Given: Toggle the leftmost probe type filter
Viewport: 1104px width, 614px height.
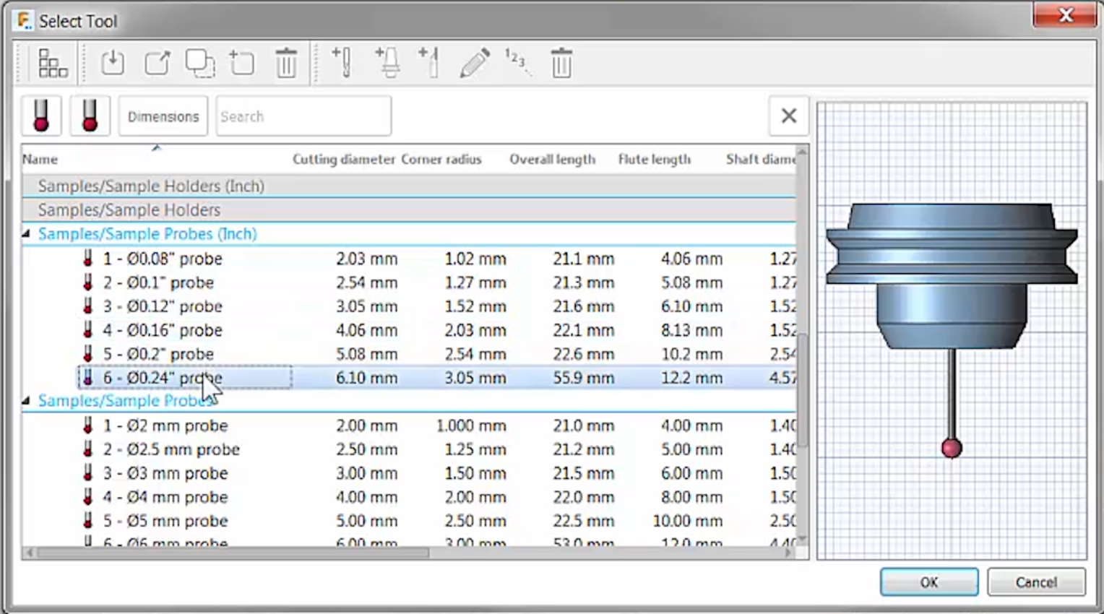Looking at the screenshot, I should 41,116.
